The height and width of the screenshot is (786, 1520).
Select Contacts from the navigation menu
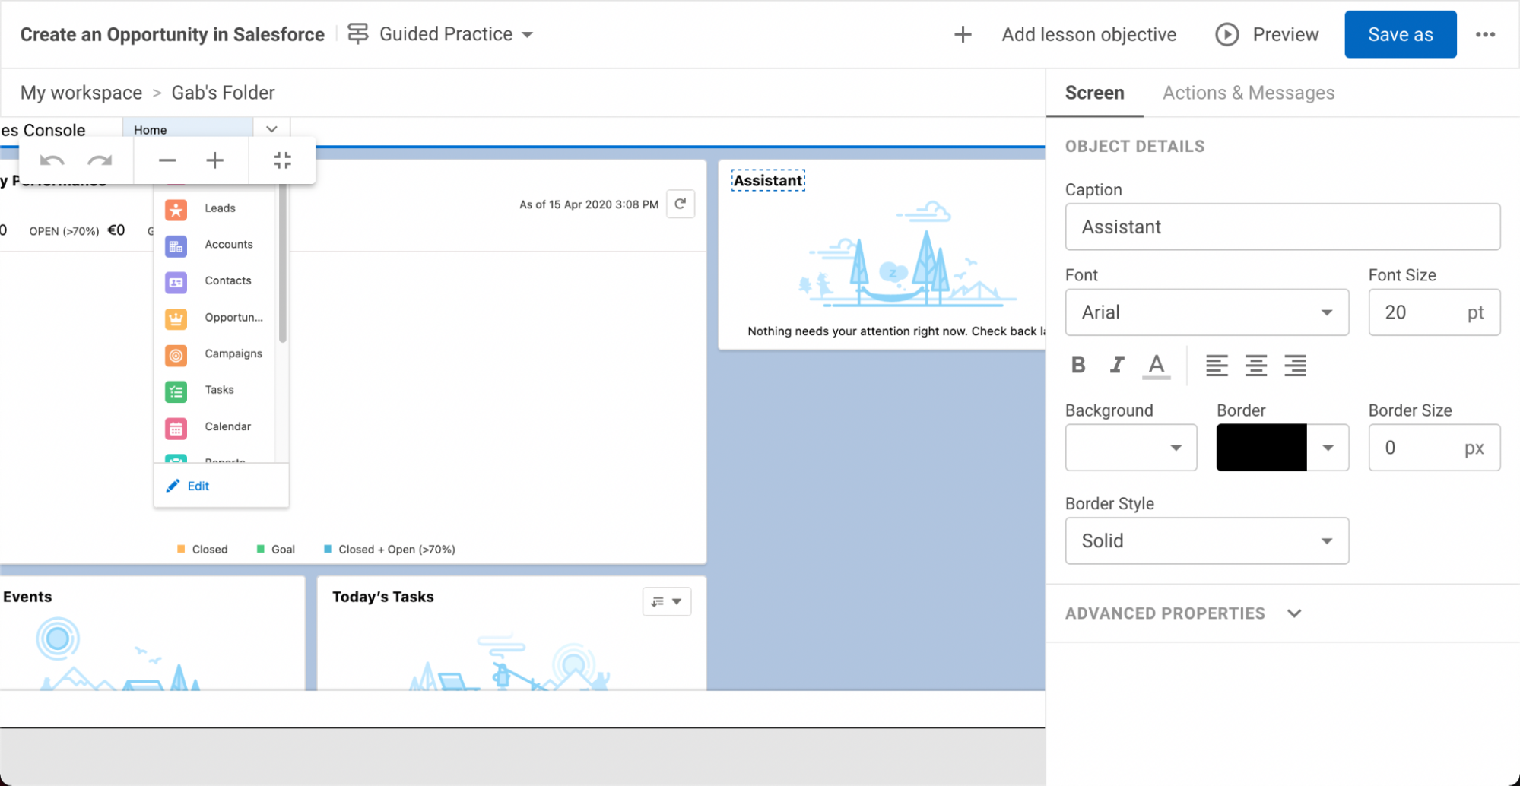176,281
